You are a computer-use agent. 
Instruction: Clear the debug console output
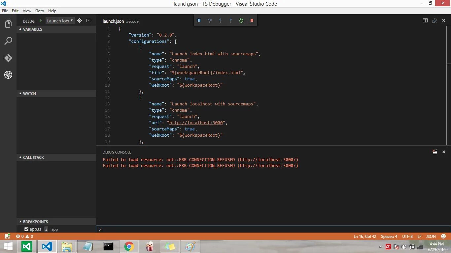pyautogui.click(x=435, y=152)
